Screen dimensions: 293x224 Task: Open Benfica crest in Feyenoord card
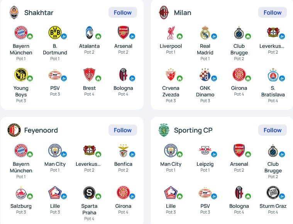(123, 150)
